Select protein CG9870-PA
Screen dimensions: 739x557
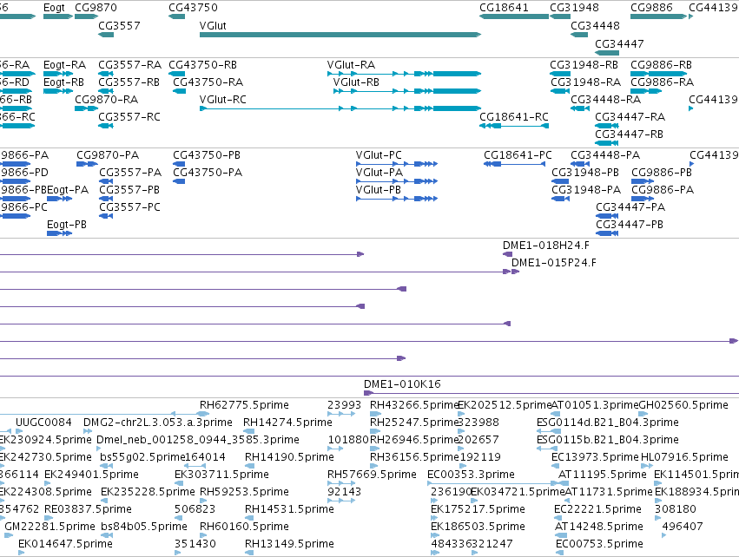coord(87,164)
